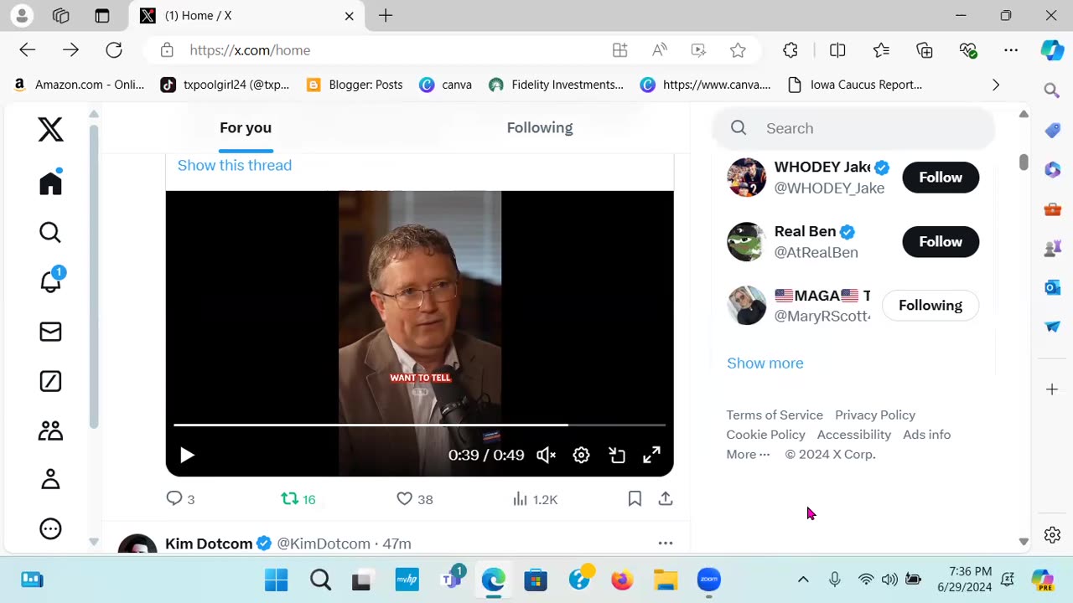Open WHODEY Jake avatar
1073x603 pixels.
pos(746,178)
